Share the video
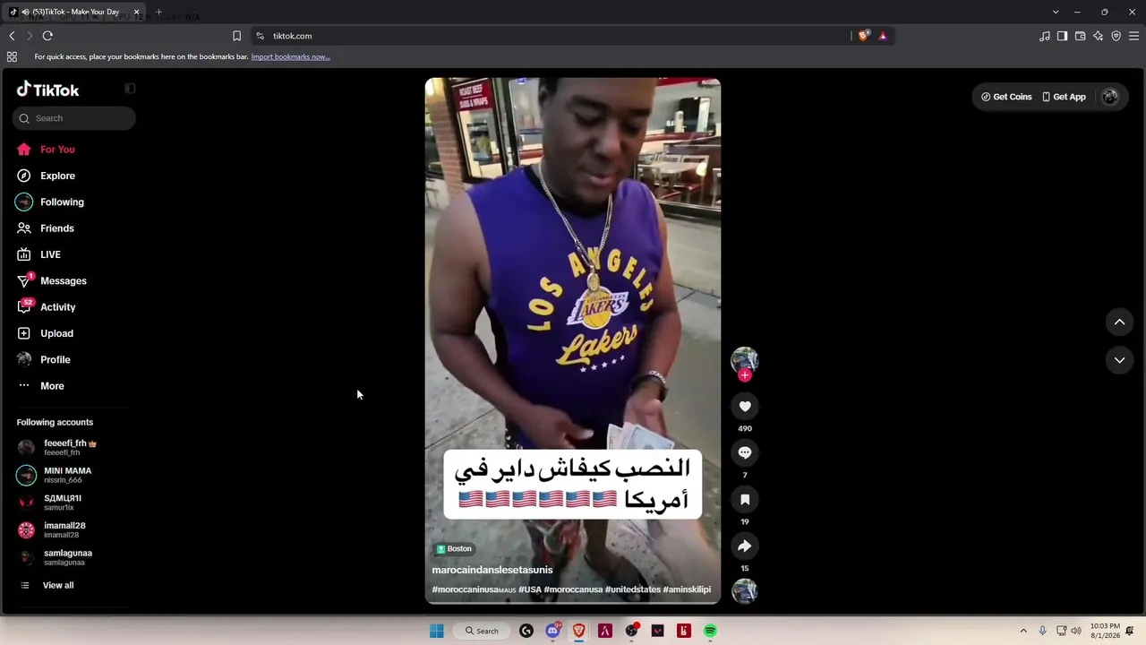 (x=745, y=546)
